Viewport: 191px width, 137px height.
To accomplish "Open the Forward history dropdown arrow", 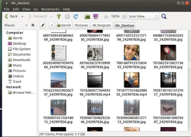I will (x=51, y=17).
